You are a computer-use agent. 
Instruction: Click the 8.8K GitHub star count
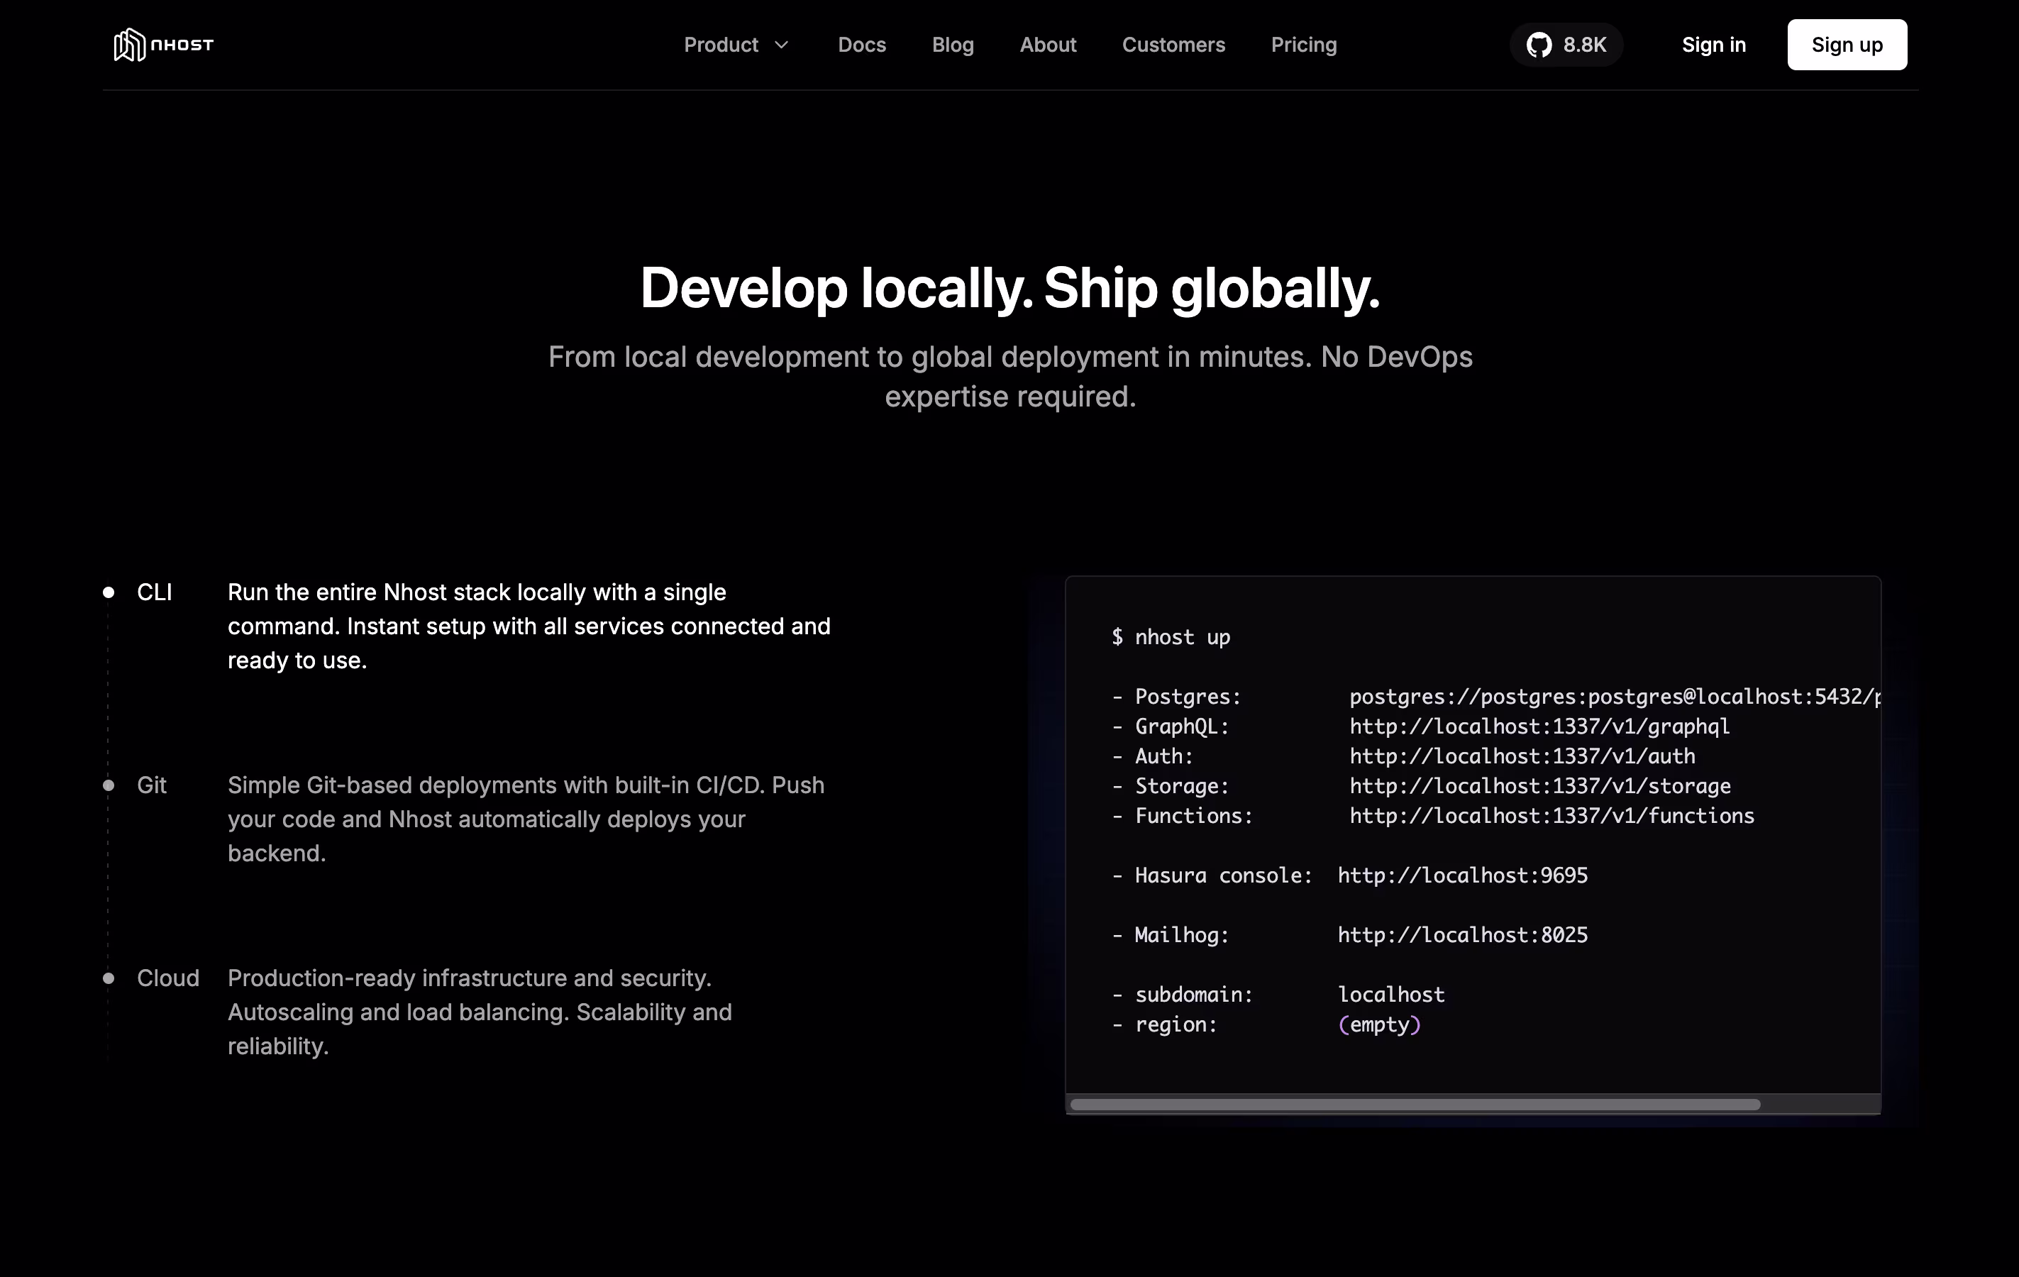1584,45
